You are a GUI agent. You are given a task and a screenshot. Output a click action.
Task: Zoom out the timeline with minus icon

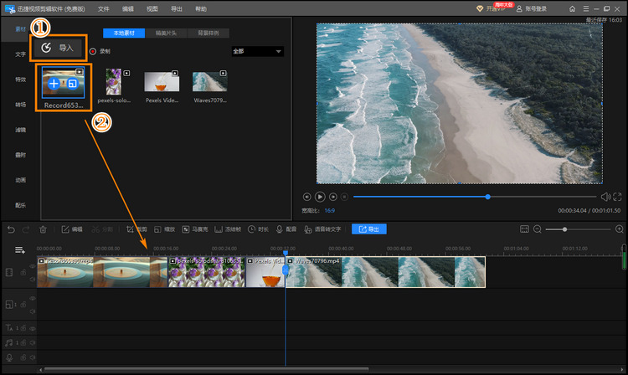click(x=538, y=229)
